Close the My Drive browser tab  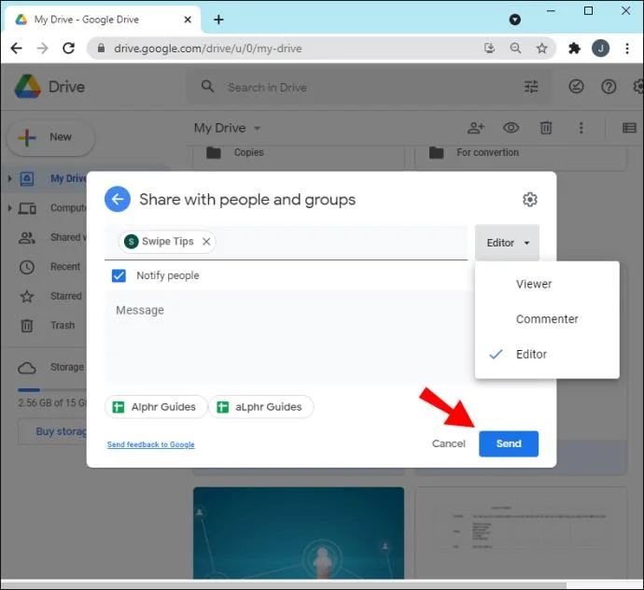[188, 20]
